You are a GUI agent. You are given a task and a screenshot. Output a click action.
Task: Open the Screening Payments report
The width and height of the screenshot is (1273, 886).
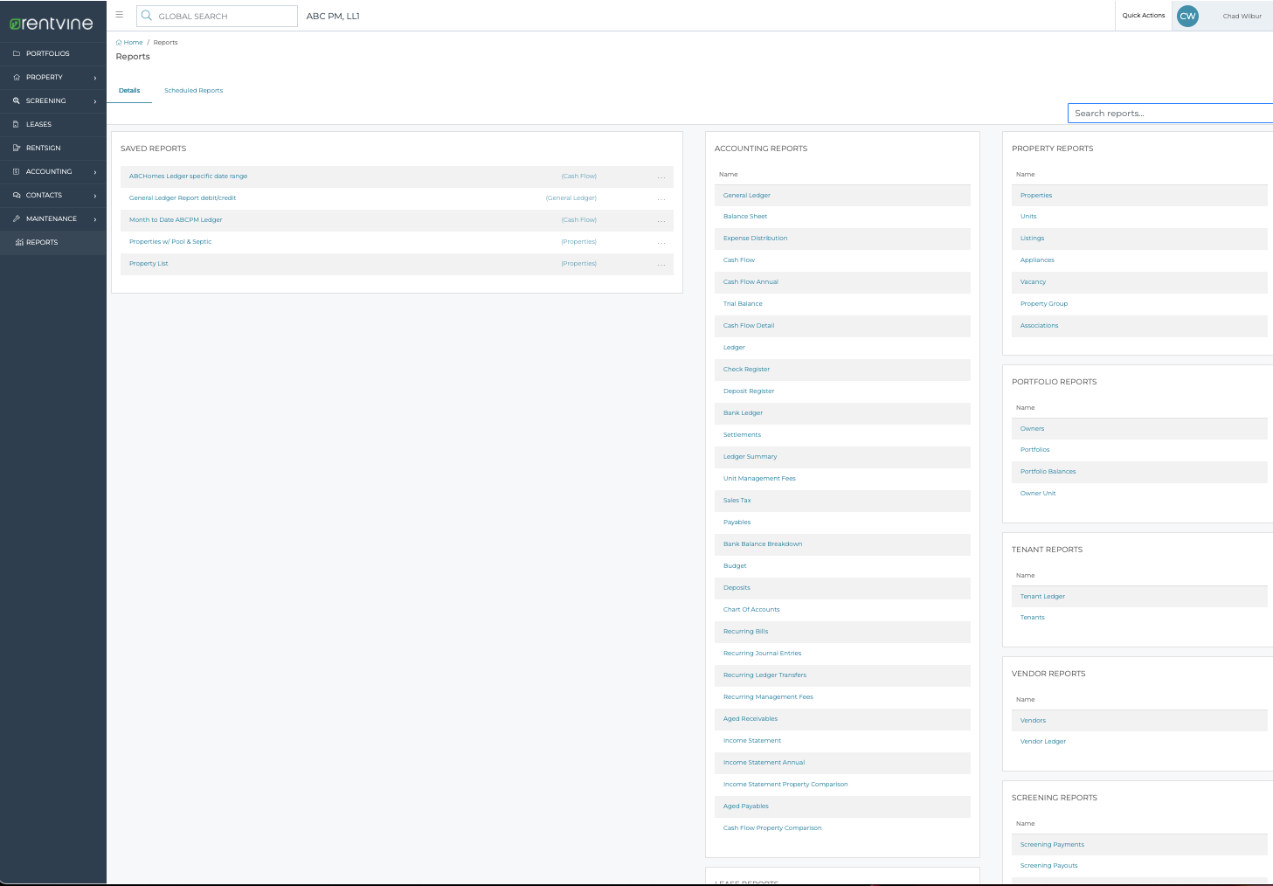click(1052, 844)
